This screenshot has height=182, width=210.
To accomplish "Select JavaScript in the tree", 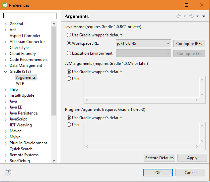I will click(x=18, y=119).
